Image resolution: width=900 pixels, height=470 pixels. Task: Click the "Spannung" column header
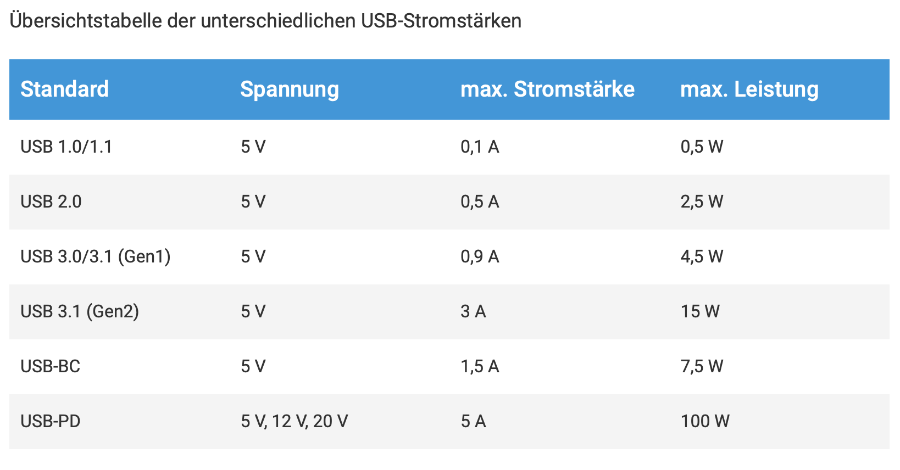pos(289,89)
